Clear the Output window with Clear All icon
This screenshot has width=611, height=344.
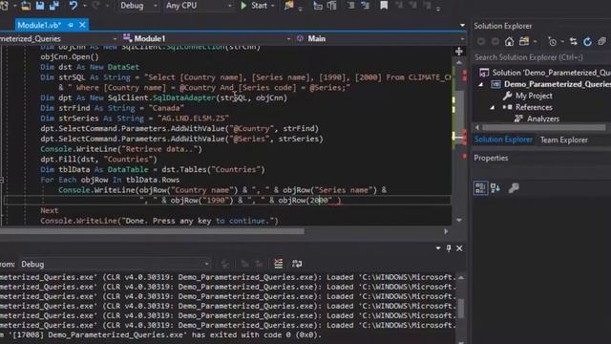point(278,264)
